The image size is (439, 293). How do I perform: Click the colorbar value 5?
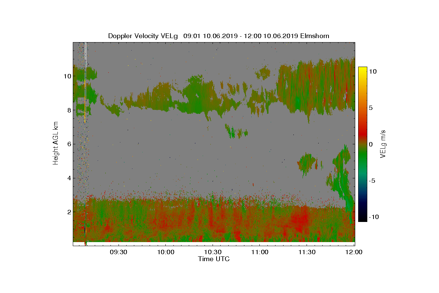point(371,108)
